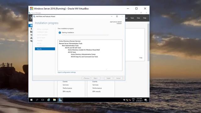Select the Dashboard icon in Server Manager sidebar
The image size is (201, 113).
click(x=31, y=25)
